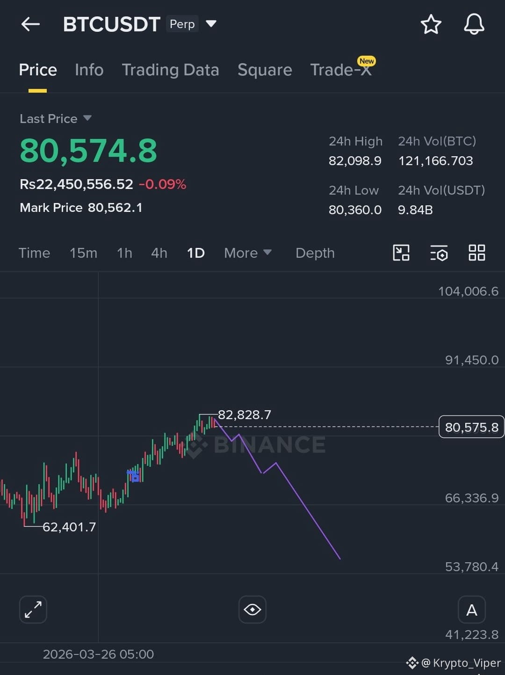Open the BTCUSDT Perp pair selector dropdown

(140, 24)
